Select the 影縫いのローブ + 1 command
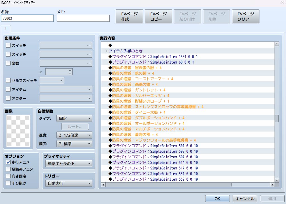Viewport: 286px width, 204px height. click(x=188, y=101)
